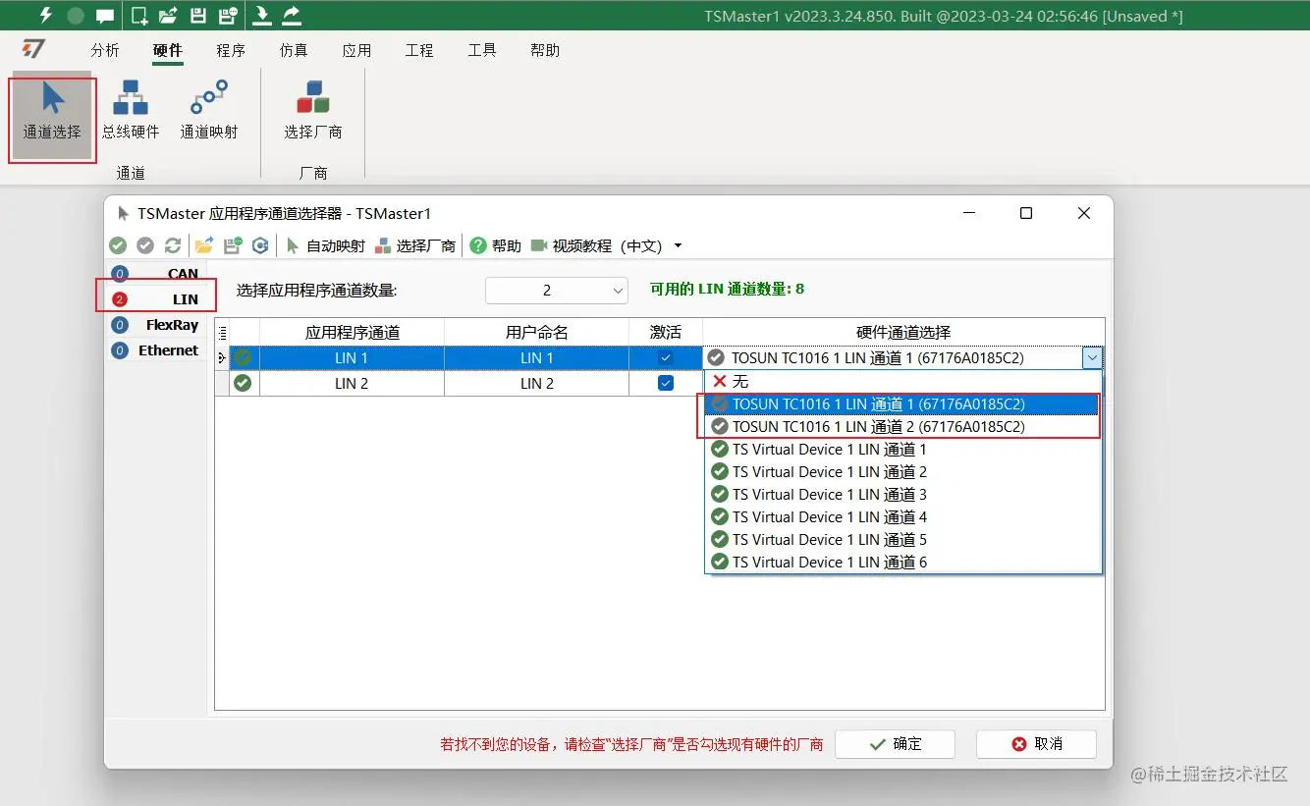Choose TS Virtual Device 1 LIN 通道 3

click(902, 494)
